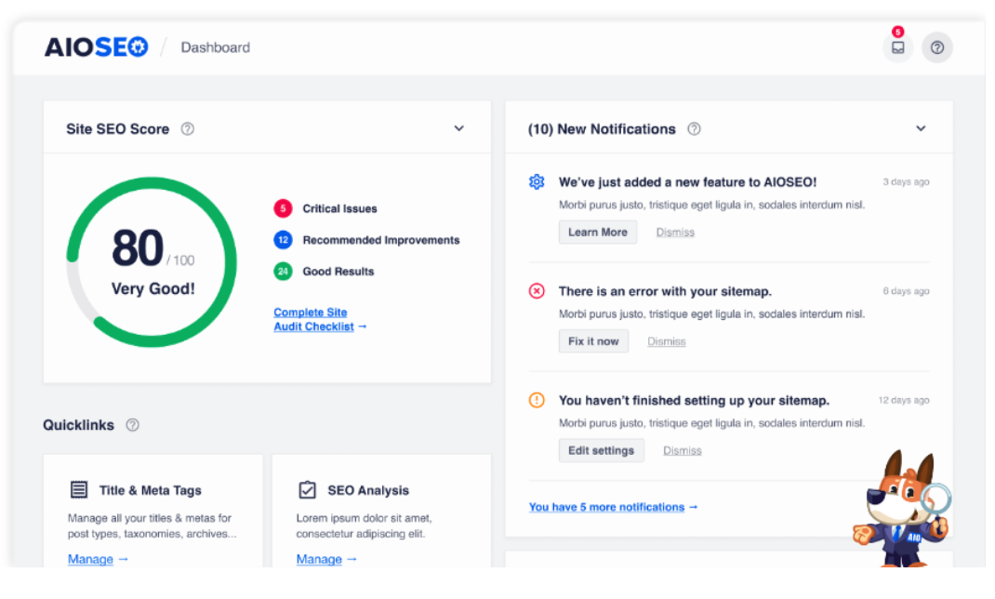
Task: Click the '6 days ago' timestamp
Action: click(x=906, y=291)
